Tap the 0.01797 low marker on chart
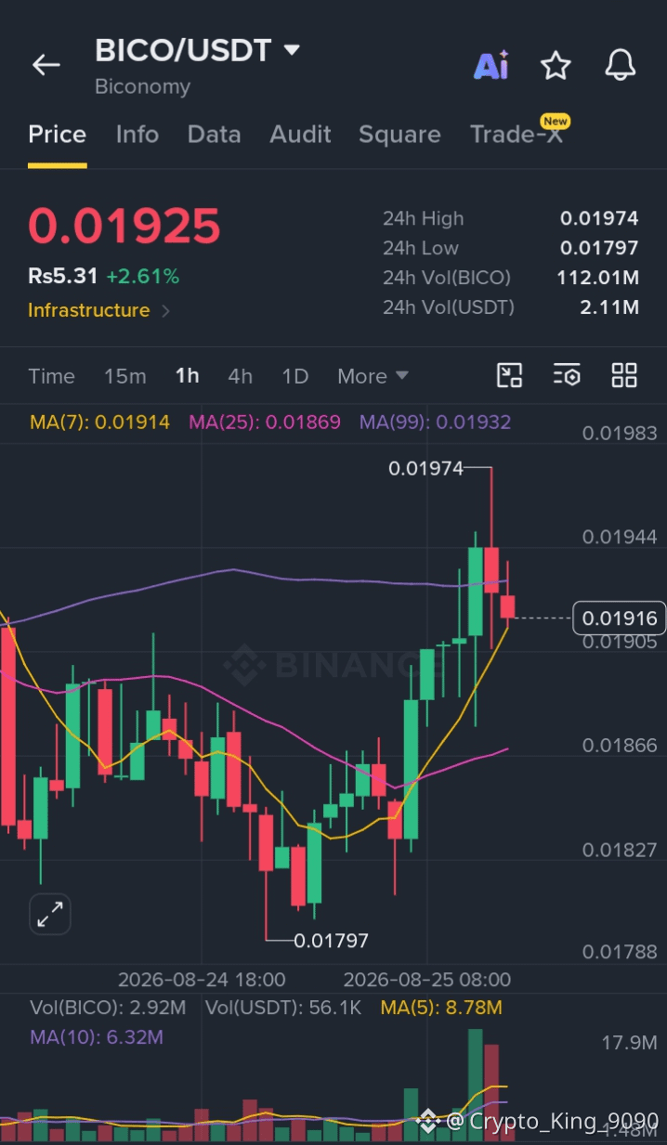The height and width of the screenshot is (1145, 667). (332, 941)
